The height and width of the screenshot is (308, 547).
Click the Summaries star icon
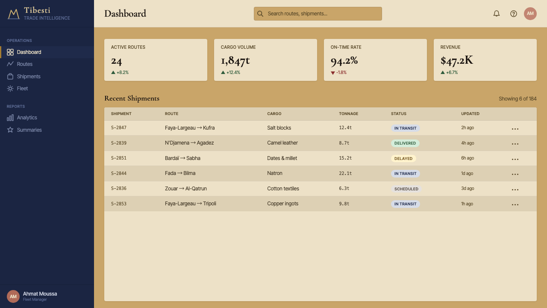tap(10, 130)
